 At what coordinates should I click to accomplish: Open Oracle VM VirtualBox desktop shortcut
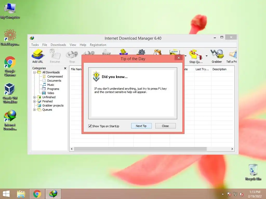coord(10,93)
